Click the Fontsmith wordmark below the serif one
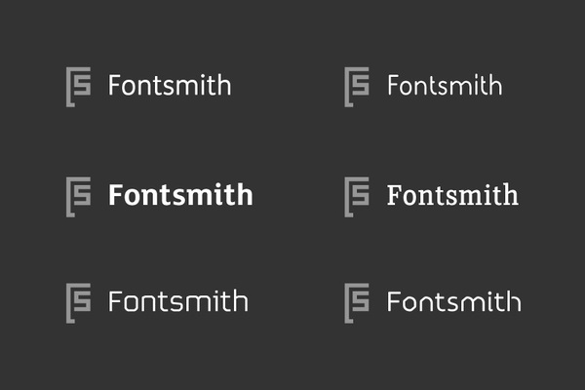This screenshot has width=585, height=390. click(453, 301)
